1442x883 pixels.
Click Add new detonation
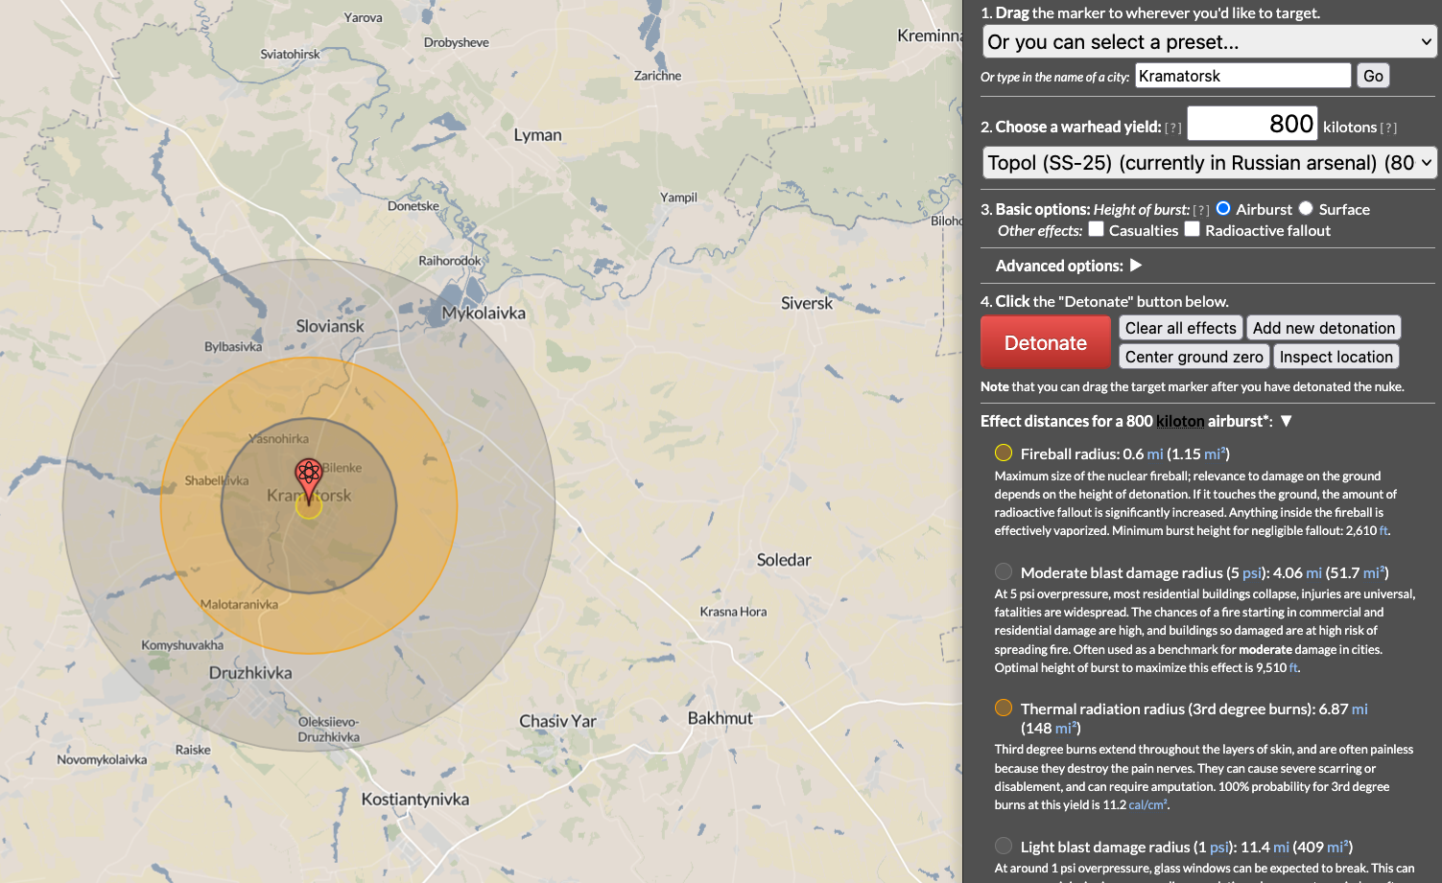point(1324,328)
